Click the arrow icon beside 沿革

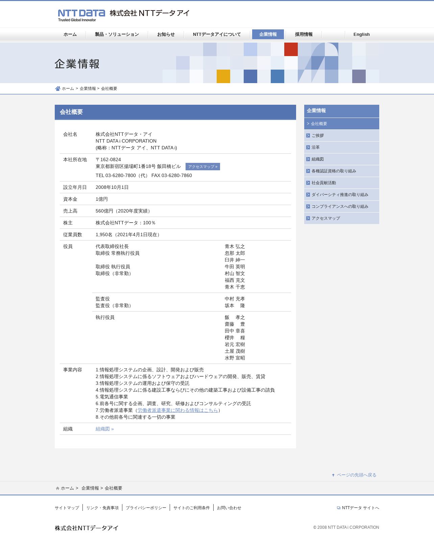308,147
